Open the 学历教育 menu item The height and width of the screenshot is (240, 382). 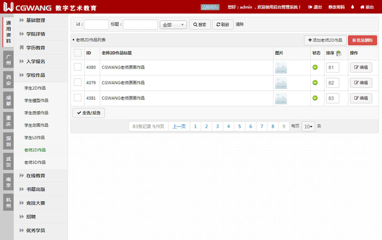(x=40, y=48)
